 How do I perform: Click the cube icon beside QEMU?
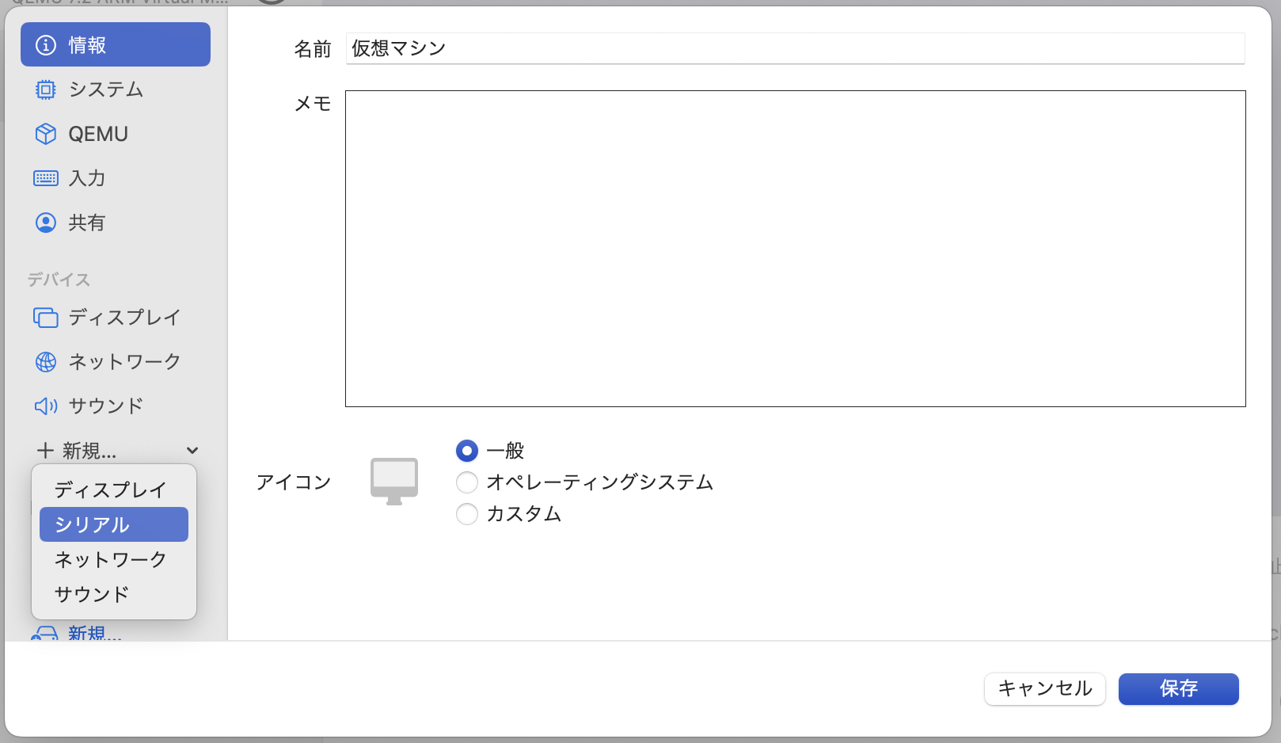46,134
